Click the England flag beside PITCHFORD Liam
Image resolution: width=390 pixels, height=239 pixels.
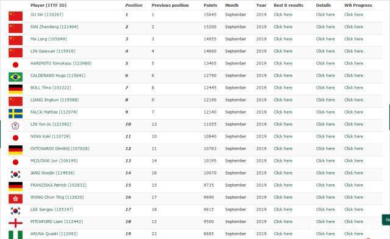(15, 223)
